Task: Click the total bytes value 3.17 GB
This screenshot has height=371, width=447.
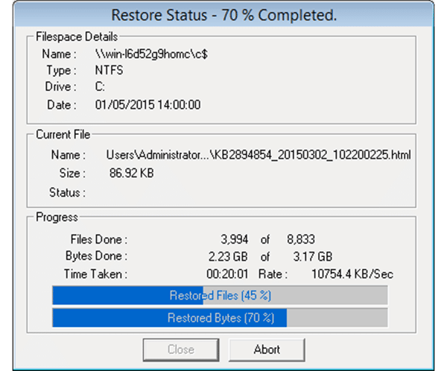Action: tap(313, 256)
